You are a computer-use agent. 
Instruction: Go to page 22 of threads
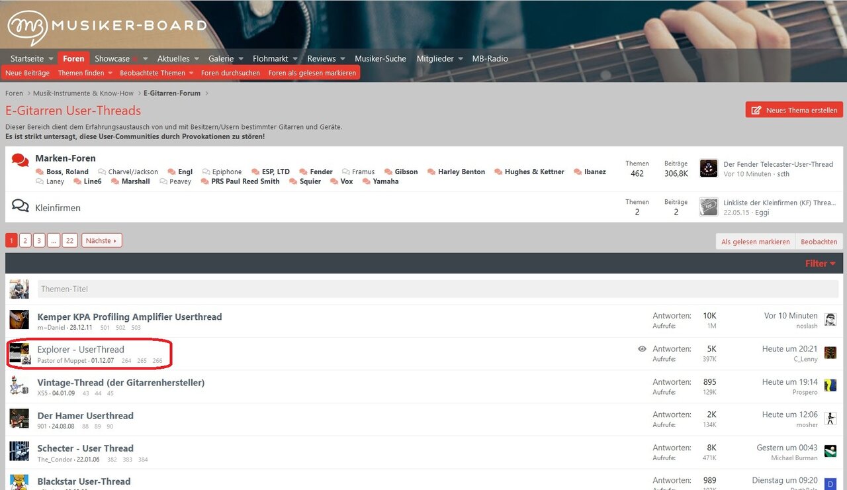[x=70, y=240]
